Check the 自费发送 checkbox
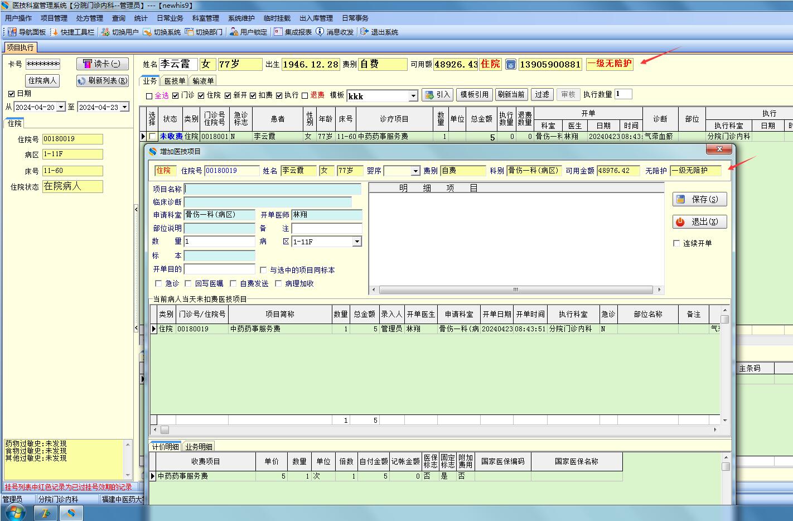Screen dimensions: 793x521 [x=233, y=283]
